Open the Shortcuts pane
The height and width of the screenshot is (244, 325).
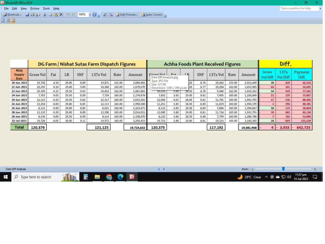click(12, 14)
